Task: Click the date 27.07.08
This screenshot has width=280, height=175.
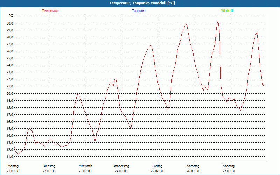Action: point(229,171)
